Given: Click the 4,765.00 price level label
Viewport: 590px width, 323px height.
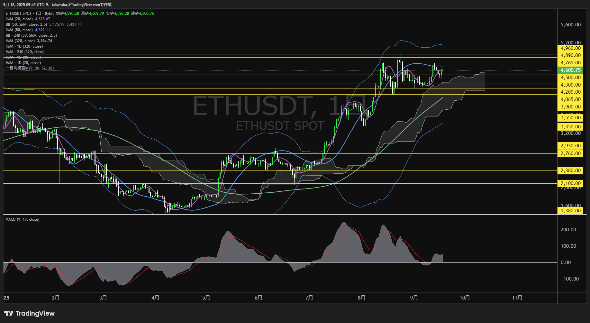Looking at the screenshot, I should 570,63.
